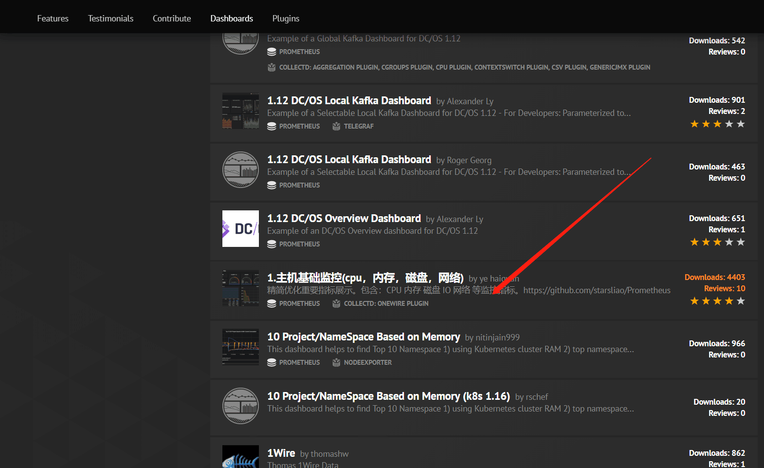Viewport: 764px width, 468px height.
Task: Click 'Example of a Global Kafka Dashboard' description
Action: click(x=364, y=38)
